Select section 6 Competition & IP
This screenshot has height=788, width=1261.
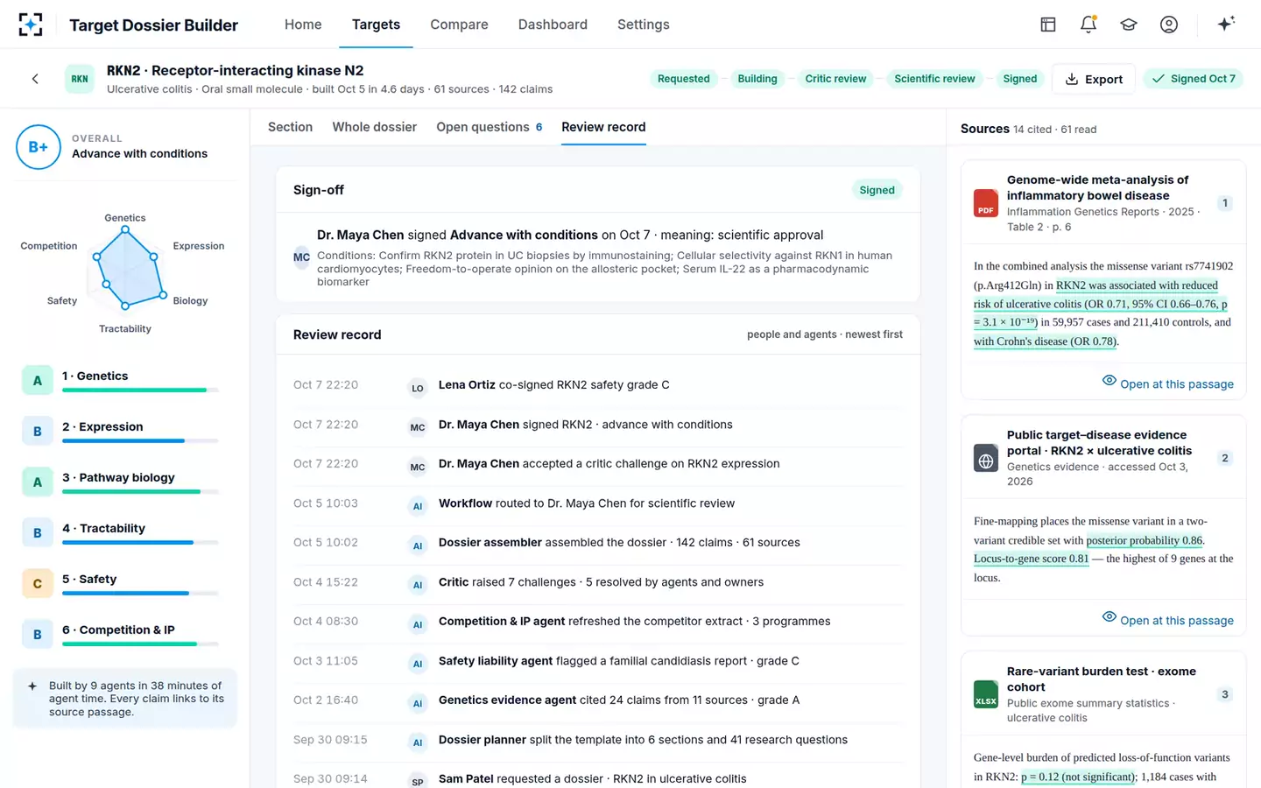pyautogui.click(x=124, y=635)
